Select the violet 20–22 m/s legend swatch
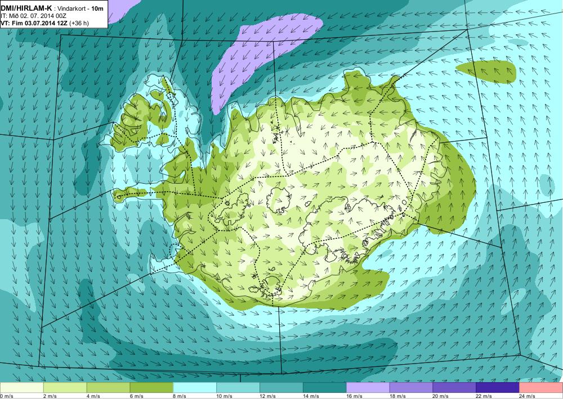 tap(454, 388)
